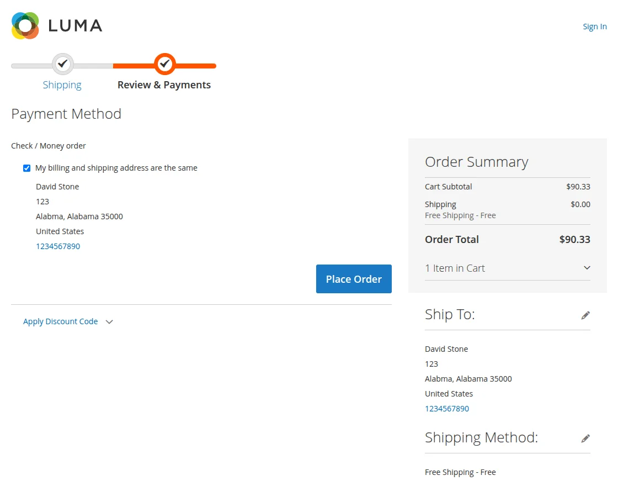Viewport: 618px width, 486px height.
Task: Click the Shipping step checkmark circle
Action: pyautogui.click(x=62, y=64)
